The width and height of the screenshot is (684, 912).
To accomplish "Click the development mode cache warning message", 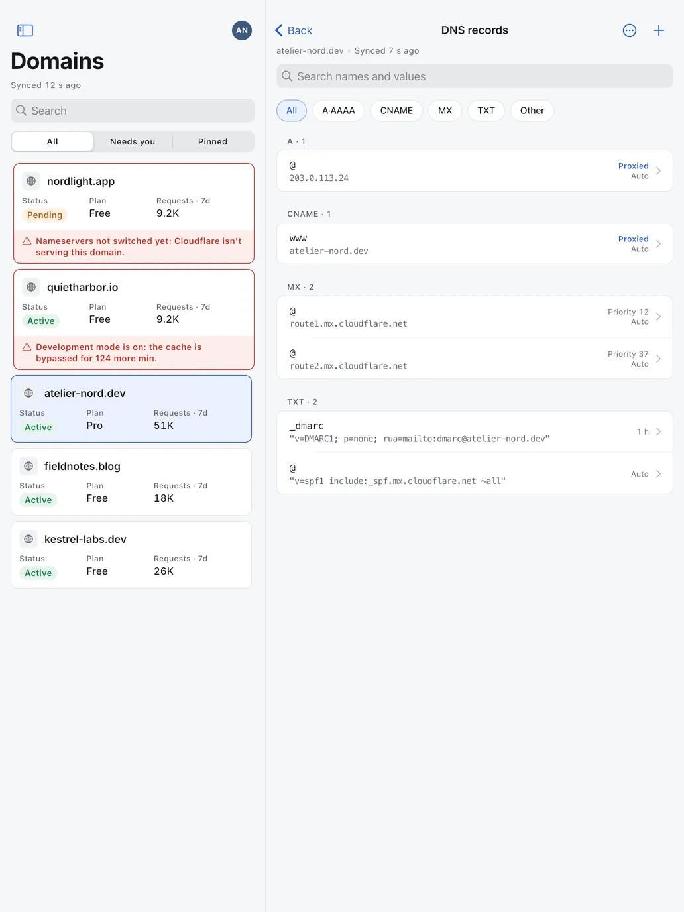I will click(x=119, y=353).
